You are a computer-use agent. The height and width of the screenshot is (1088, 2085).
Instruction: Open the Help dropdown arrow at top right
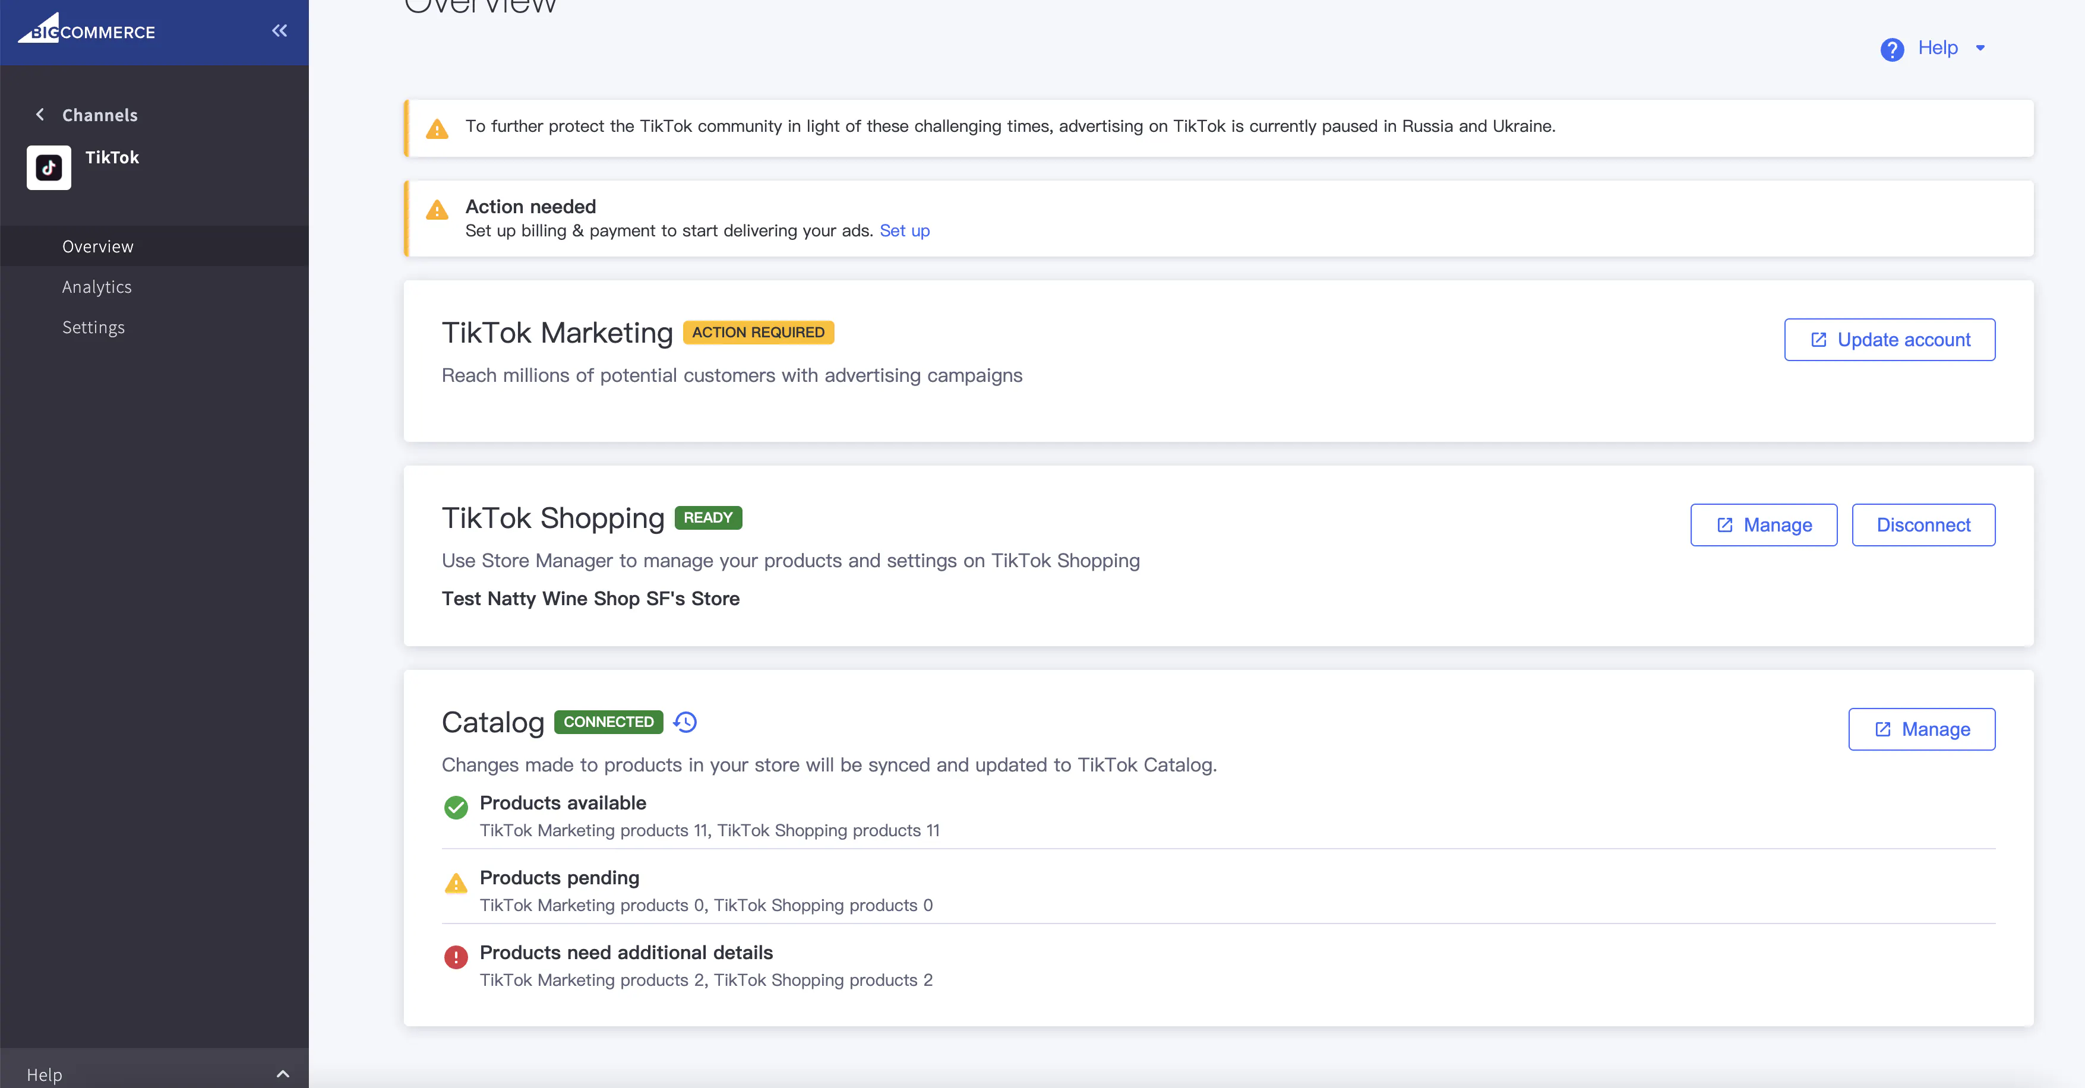point(1980,48)
